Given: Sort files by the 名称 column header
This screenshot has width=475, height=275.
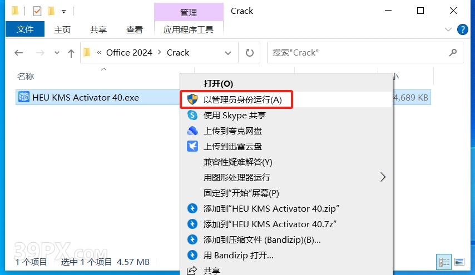Looking at the screenshot, I should tap(26, 76).
